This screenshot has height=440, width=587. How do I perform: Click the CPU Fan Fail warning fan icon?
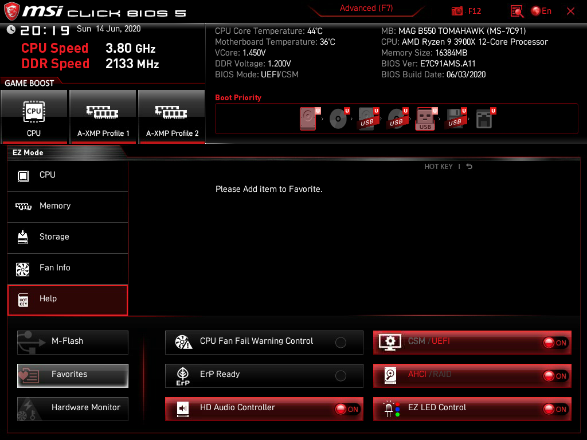(183, 342)
